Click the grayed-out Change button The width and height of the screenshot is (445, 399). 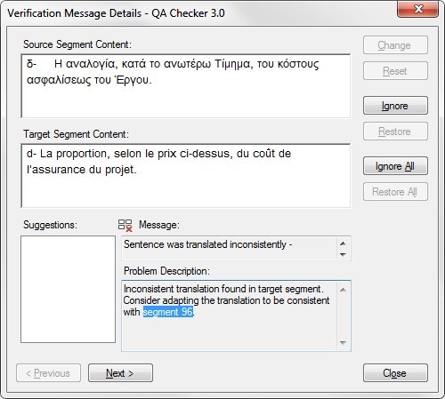click(395, 45)
